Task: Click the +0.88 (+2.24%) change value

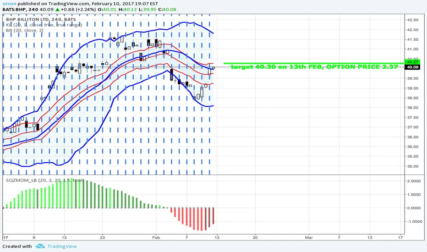Action: pos(78,10)
